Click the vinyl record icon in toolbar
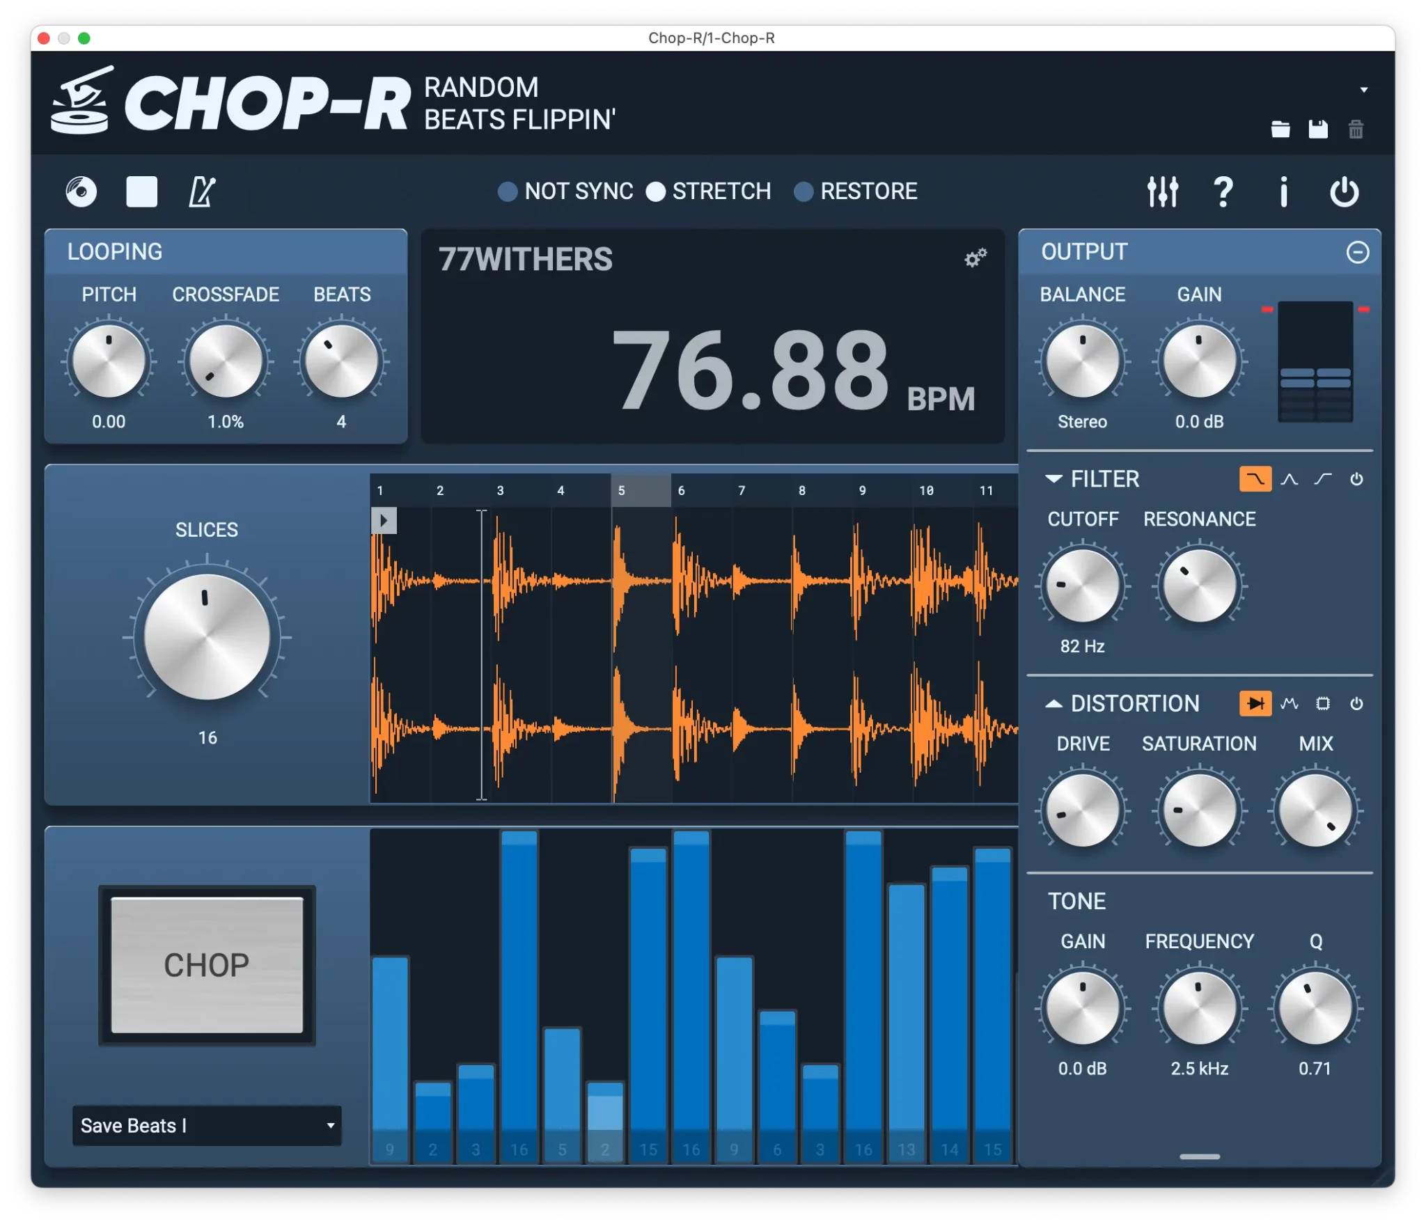Screen dimensions: 1426x1224 click(x=81, y=191)
